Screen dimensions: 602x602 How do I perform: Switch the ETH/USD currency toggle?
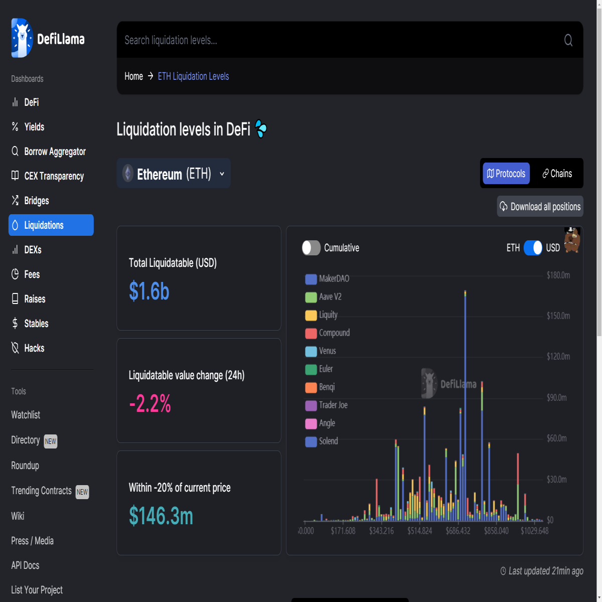[533, 248]
